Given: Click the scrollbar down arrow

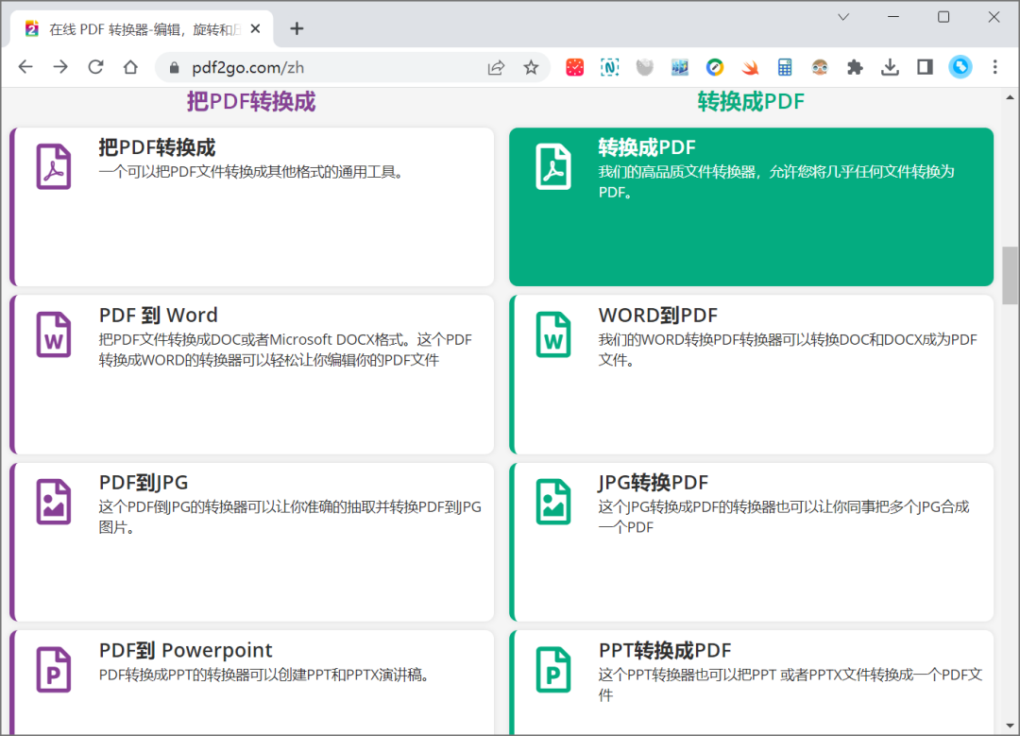Looking at the screenshot, I should click(1010, 726).
